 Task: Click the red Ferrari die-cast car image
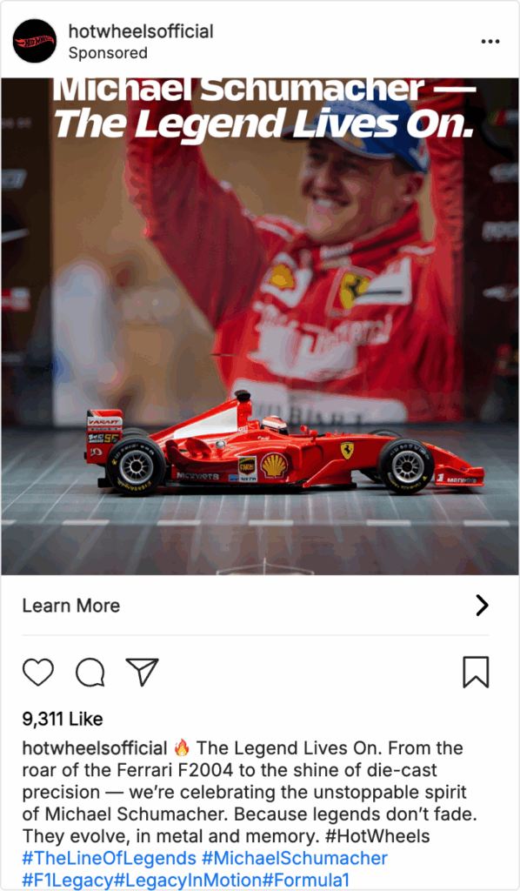285,445
